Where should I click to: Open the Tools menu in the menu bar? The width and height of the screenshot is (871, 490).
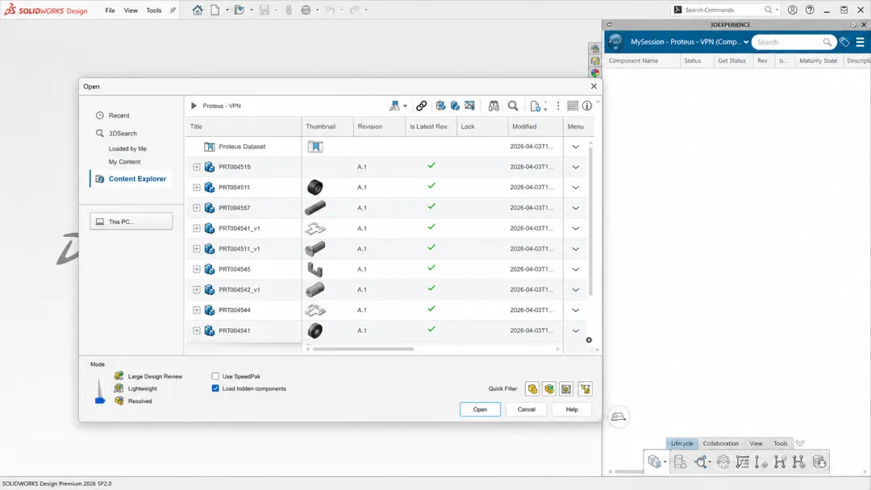[x=154, y=10]
